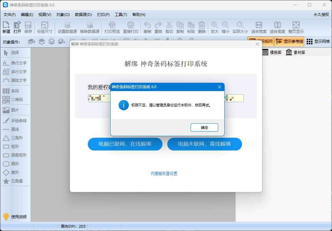Open the 代理服务器设置 link
Screen dimensions: 332x231
click(x=164, y=173)
